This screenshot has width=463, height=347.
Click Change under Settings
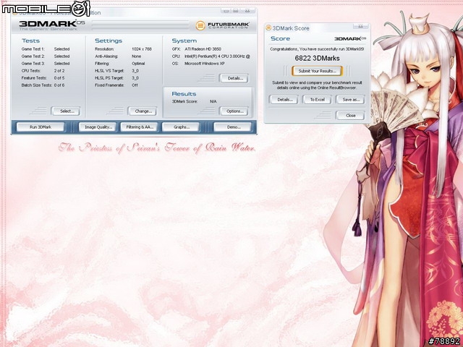tap(143, 111)
